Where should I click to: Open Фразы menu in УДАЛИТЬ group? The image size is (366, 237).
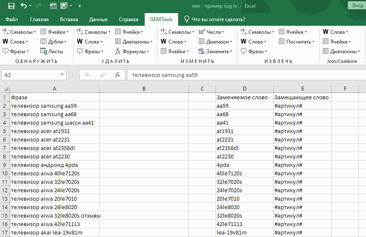click(x=90, y=52)
